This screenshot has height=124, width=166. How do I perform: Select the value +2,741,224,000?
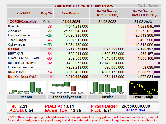click(112, 63)
